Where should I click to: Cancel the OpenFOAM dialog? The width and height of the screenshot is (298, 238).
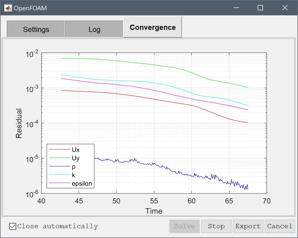(x=280, y=226)
